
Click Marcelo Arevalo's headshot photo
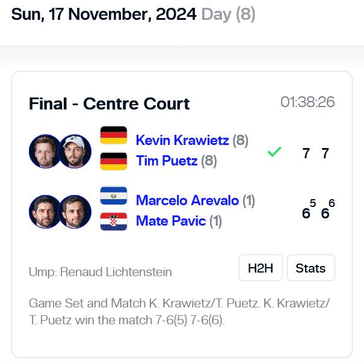coord(44,212)
